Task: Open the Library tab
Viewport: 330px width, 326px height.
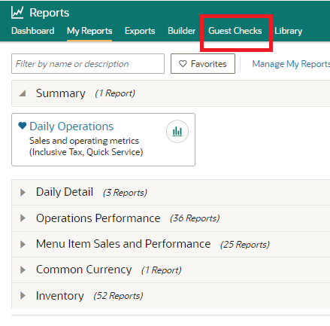Action: click(x=289, y=31)
